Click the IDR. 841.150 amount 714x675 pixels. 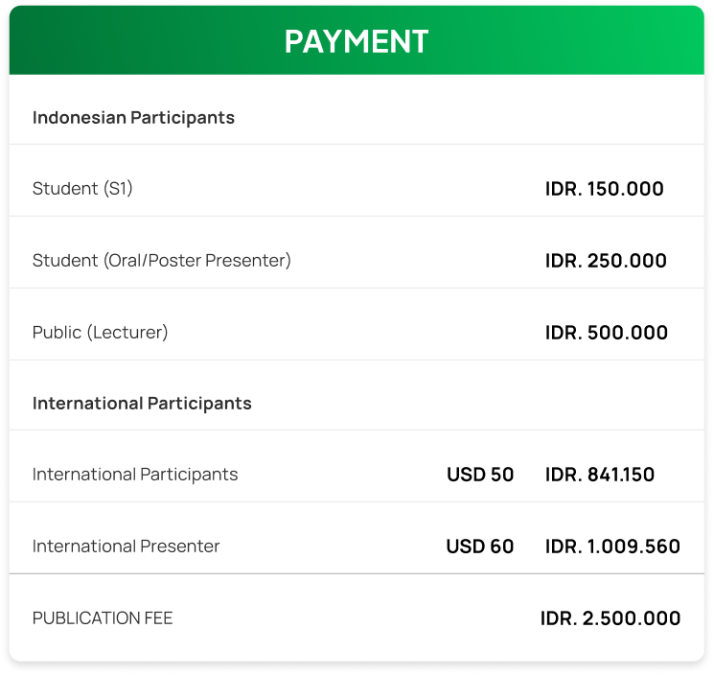(x=600, y=475)
